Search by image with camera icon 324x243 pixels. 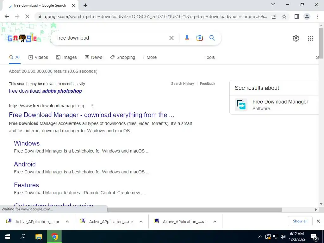tap(199, 38)
